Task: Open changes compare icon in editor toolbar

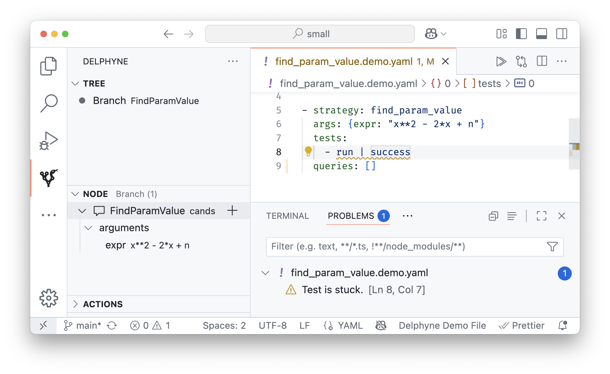Action: 521,61
